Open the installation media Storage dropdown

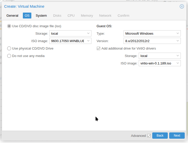tap(88, 33)
